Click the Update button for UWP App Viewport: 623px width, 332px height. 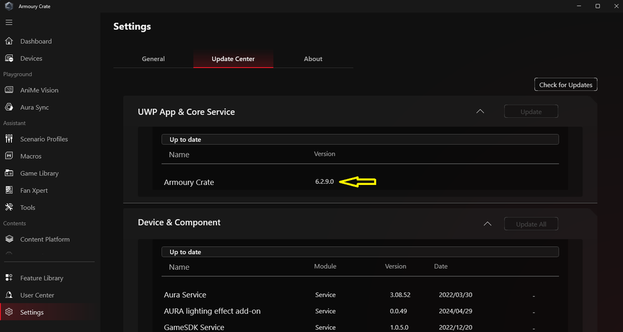(531, 111)
